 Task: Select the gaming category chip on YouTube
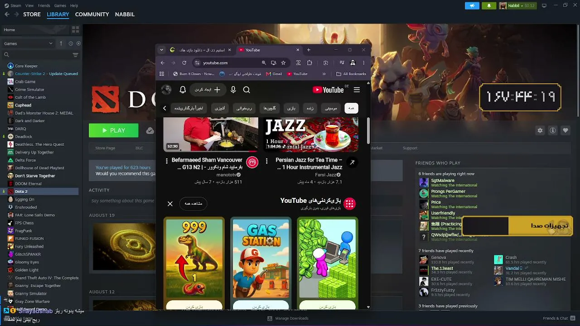pos(291,108)
